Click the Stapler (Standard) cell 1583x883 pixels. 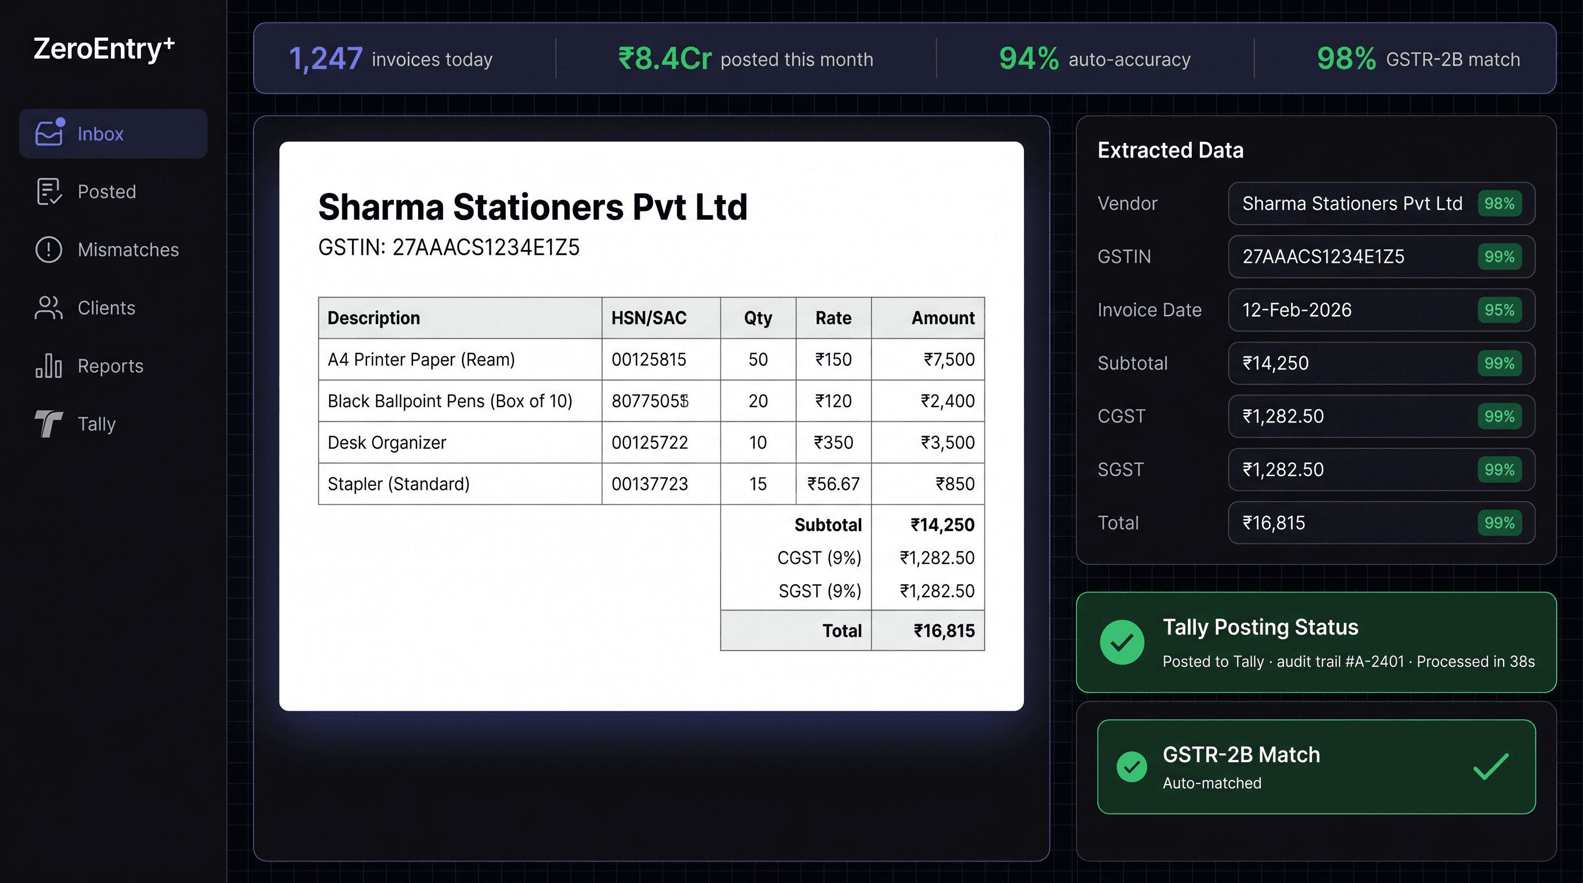tap(460, 484)
